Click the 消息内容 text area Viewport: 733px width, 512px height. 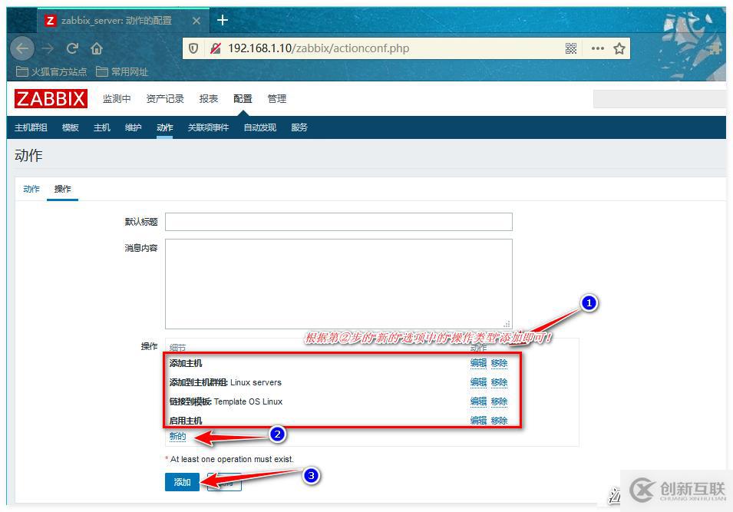(x=338, y=284)
